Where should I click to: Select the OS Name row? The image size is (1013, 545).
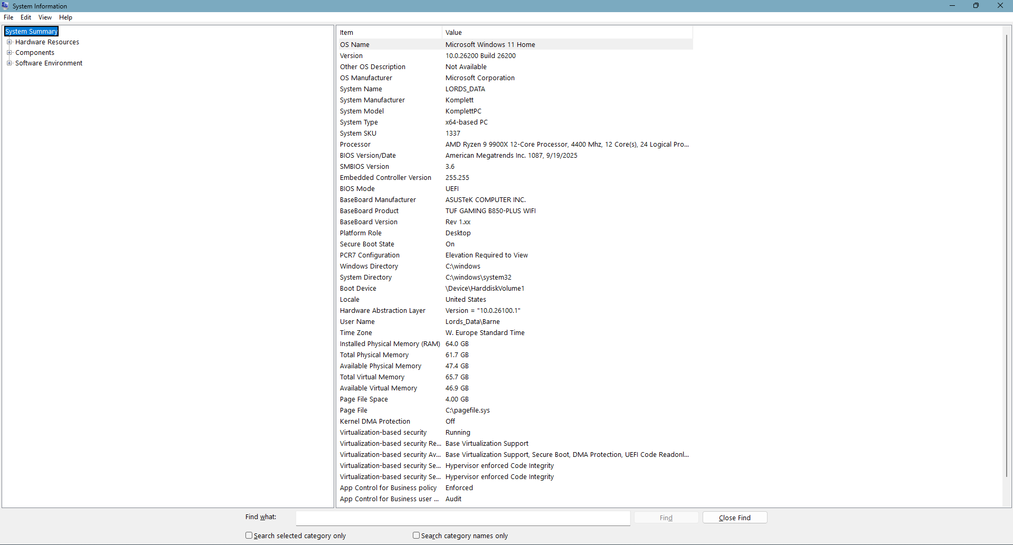coord(516,45)
